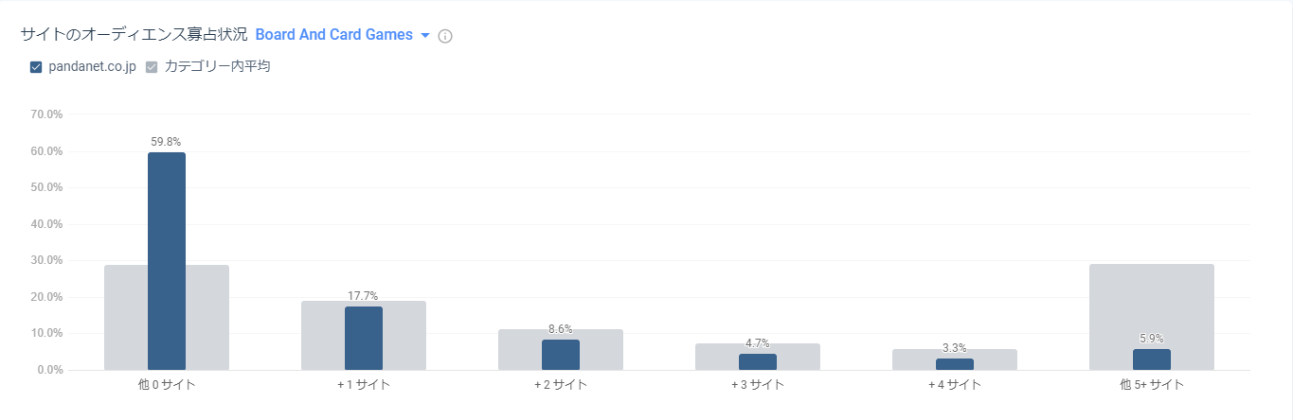The width and height of the screenshot is (1293, 420).
Task: Click the サイトのオーディエンス寡占状況 title
Action: pyautogui.click(x=134, y=35)
